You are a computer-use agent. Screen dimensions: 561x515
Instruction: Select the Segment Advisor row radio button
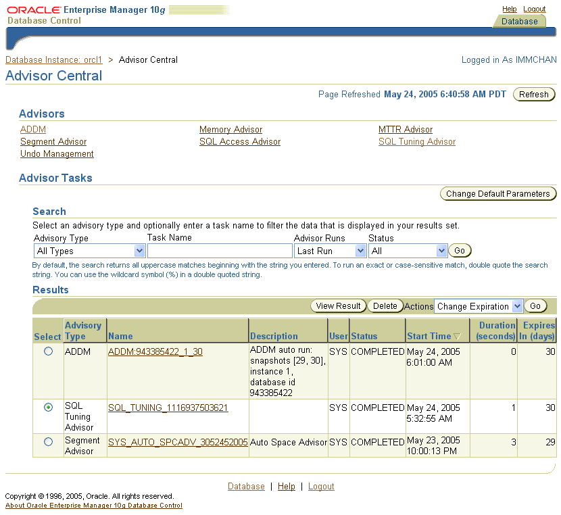click(48, 441)
